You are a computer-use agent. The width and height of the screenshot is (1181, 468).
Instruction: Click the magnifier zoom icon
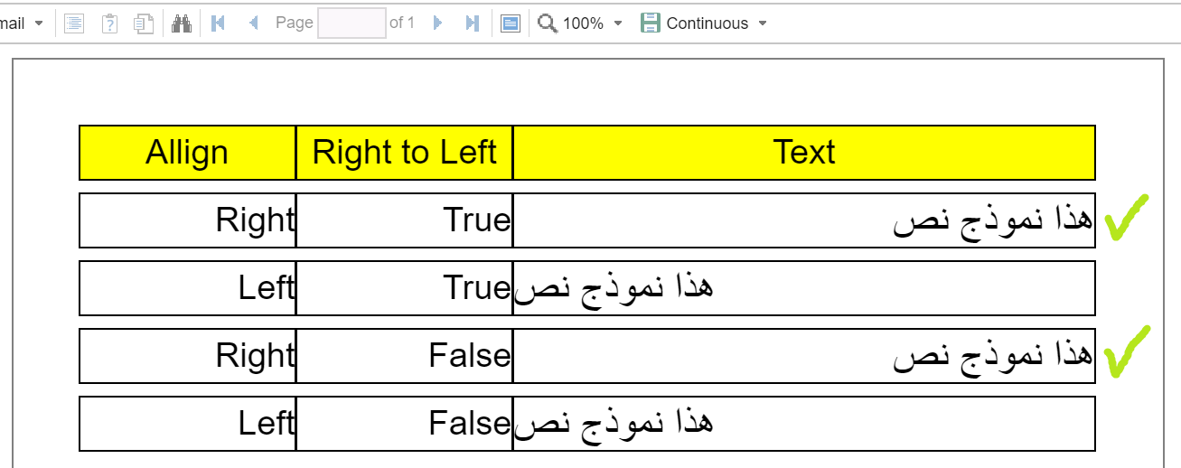tap(548, 23)
